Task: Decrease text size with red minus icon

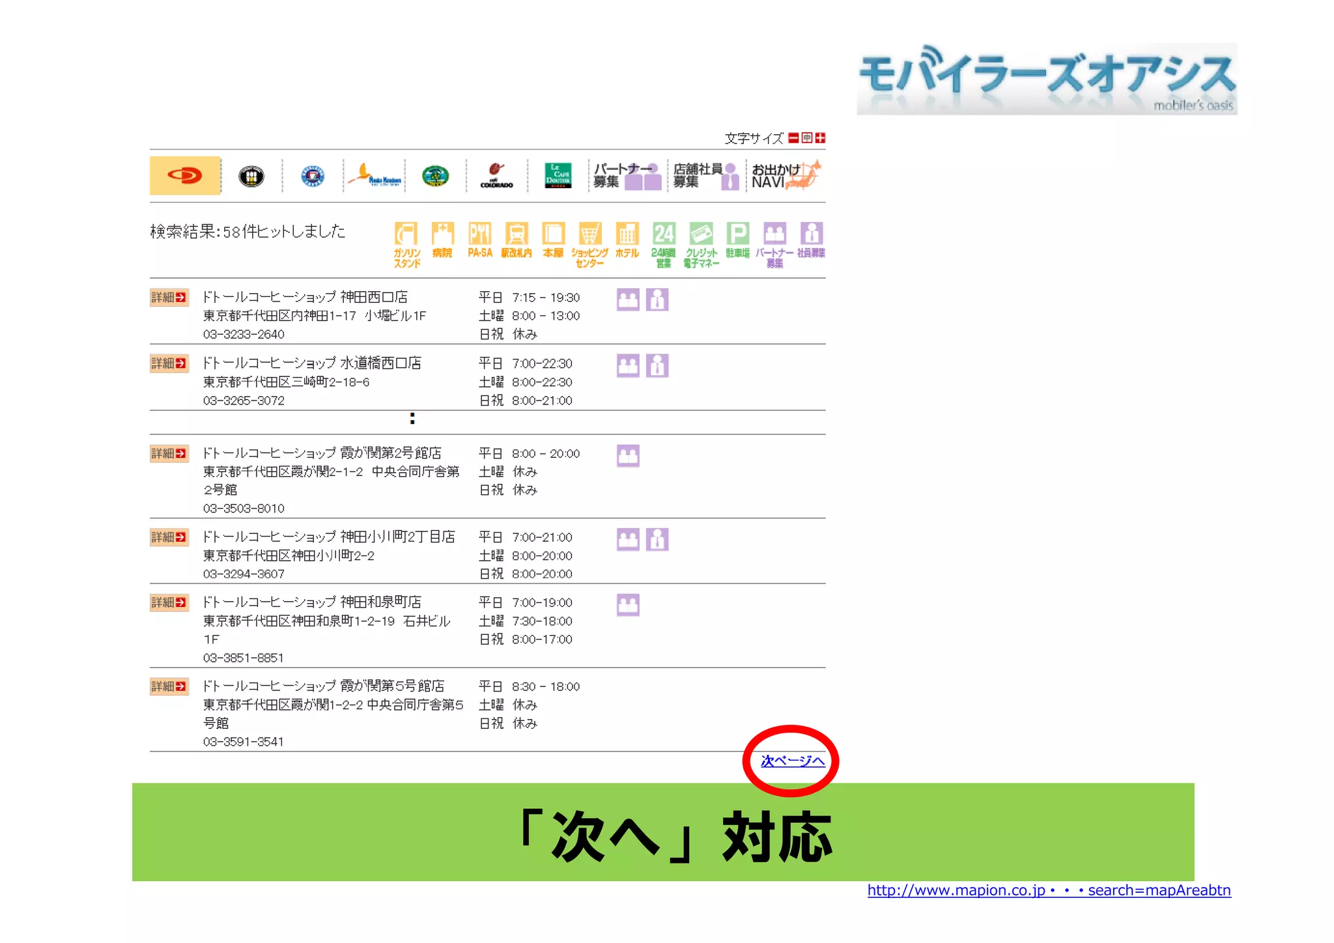Action: [793, 138]
